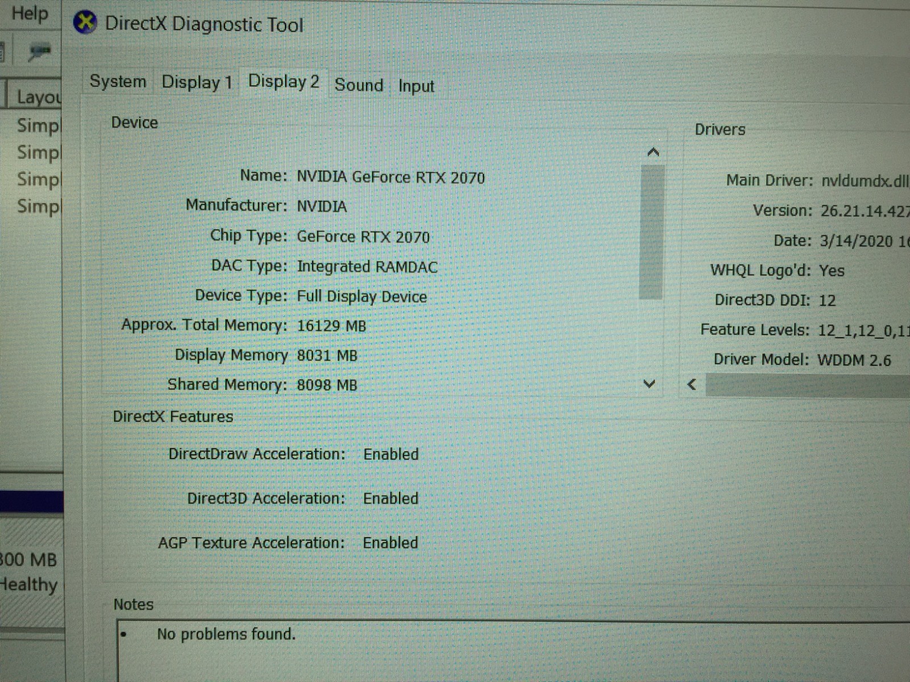Image resolution: width=910 pixels, height=682 pixels.
Task: Select driver Version value 26.21.14
Action: (865, 211)
